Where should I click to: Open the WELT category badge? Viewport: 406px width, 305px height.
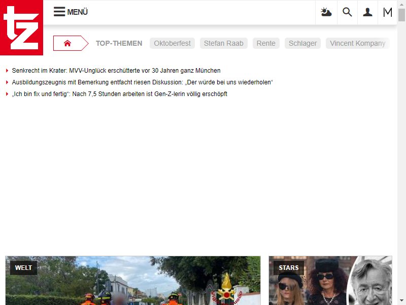coord(23,268)
